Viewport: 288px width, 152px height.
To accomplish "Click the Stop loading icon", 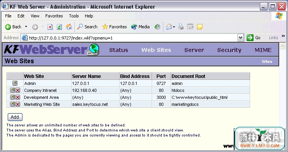I will click(50, 27).
